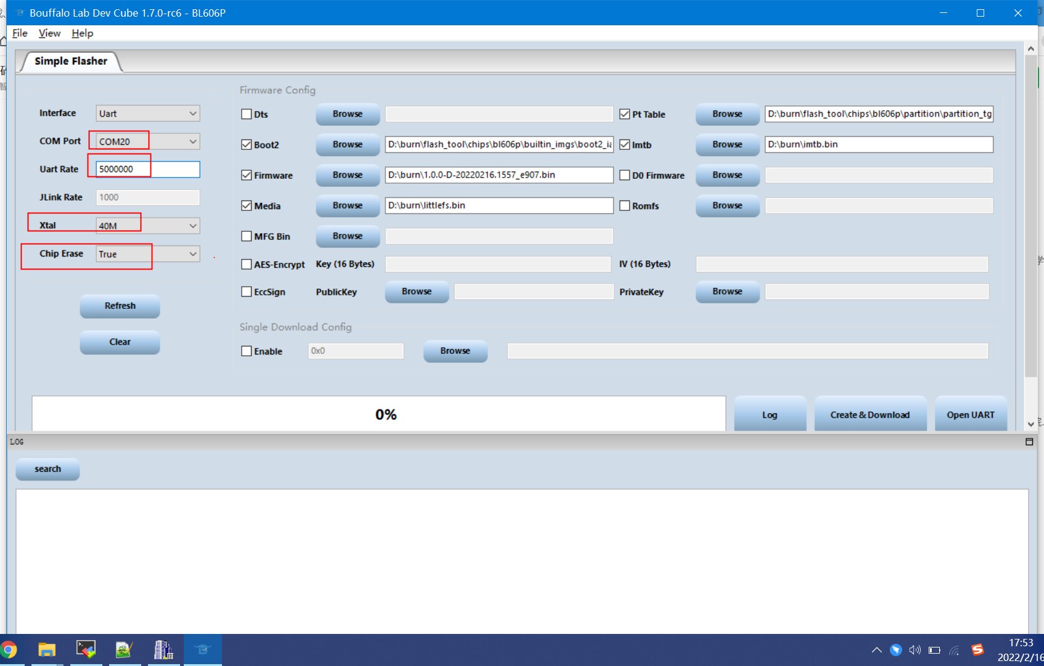Open the network icon in the system tray
This screenshot has height=666, width=1044.
pos(955,650)
